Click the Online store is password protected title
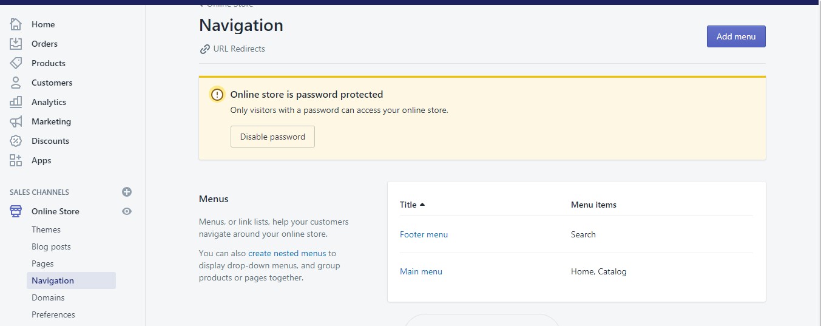 point(306,95)
